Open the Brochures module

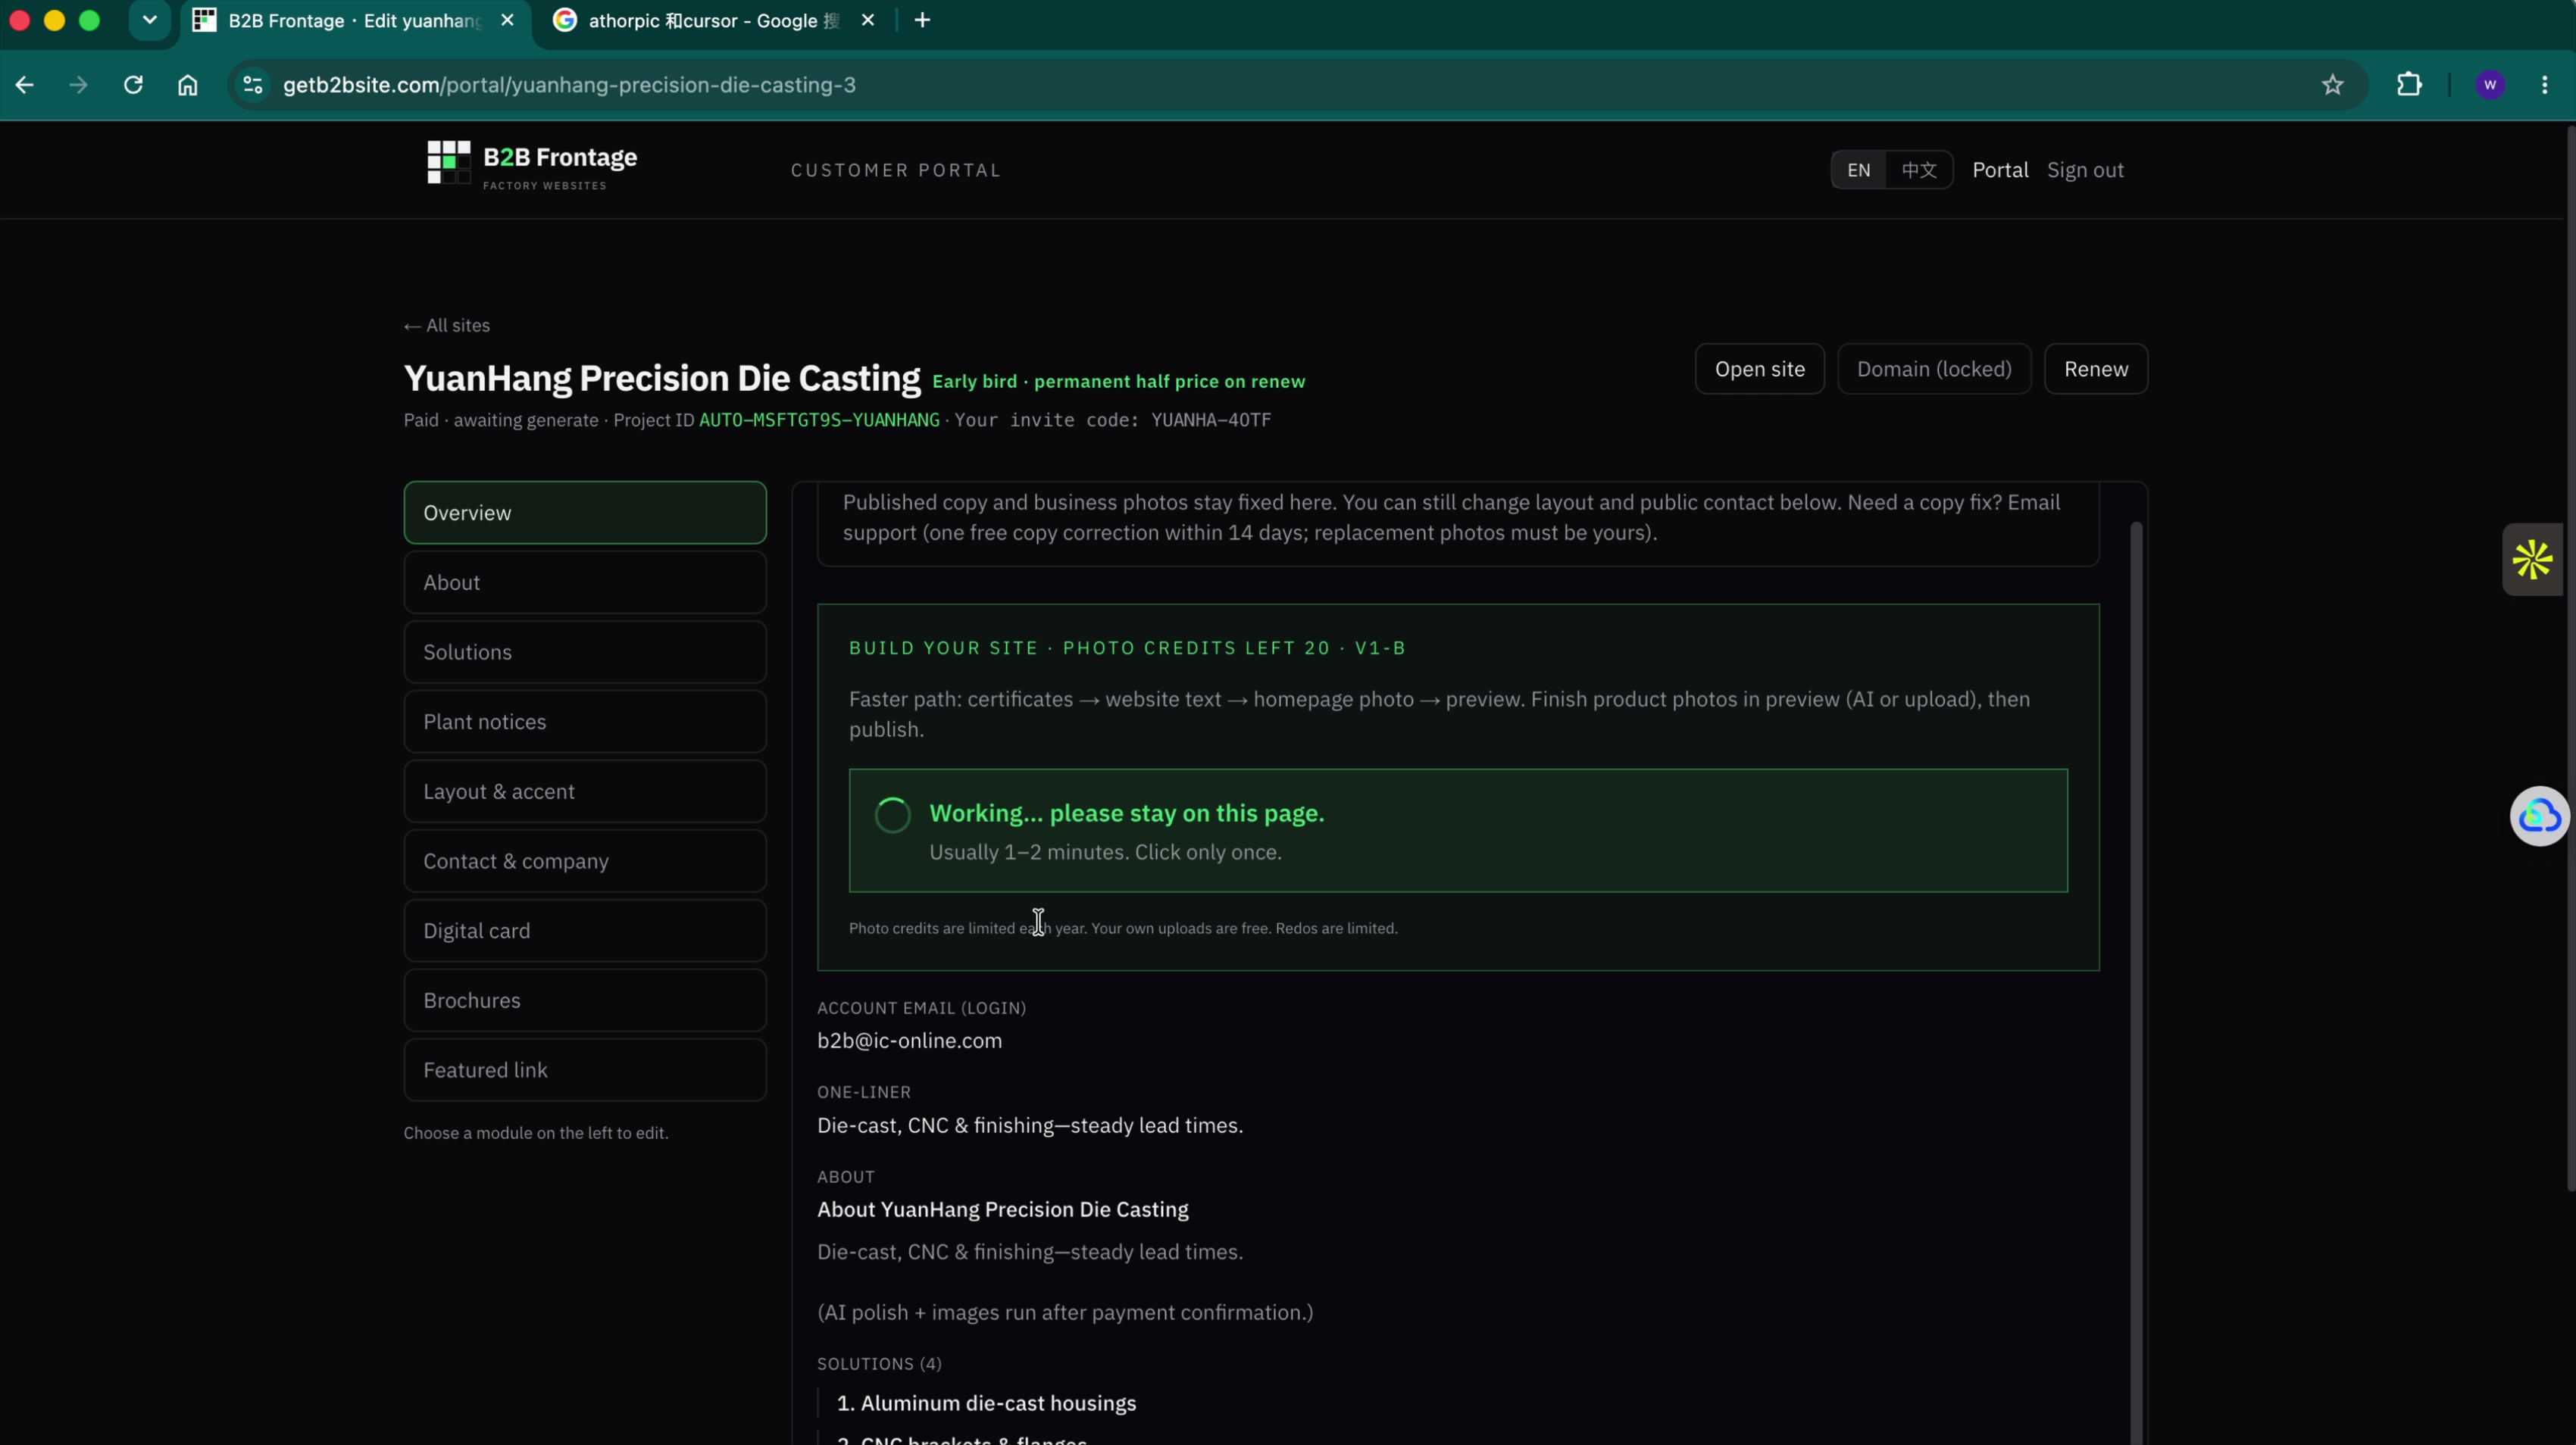(x=585, y=1000)
